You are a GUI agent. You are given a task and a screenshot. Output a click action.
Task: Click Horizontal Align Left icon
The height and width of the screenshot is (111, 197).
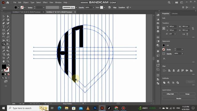pyautogui.click(x=169, y=71)
